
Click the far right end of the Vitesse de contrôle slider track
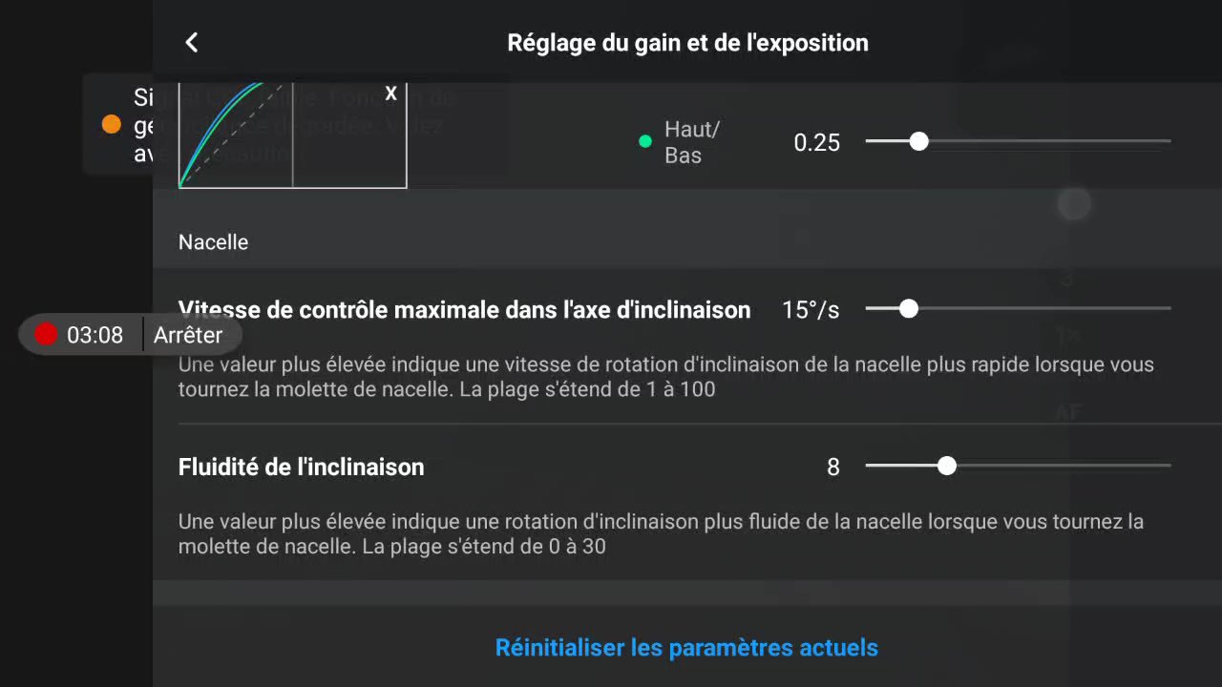tap(1167, 308)
